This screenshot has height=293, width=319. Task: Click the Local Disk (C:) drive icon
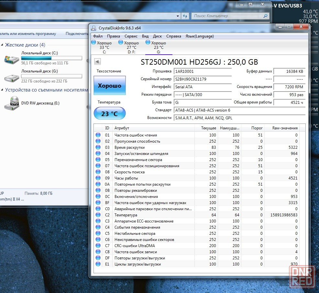[11, 59]
